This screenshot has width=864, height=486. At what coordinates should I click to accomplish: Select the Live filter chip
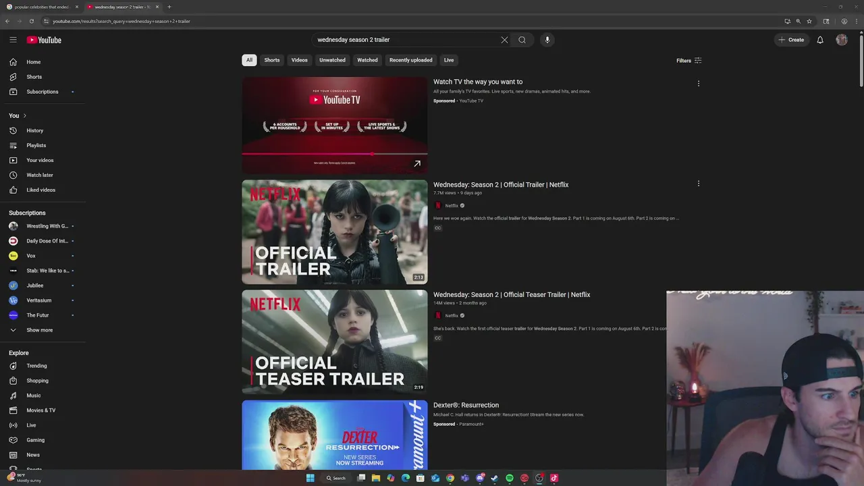449,60
